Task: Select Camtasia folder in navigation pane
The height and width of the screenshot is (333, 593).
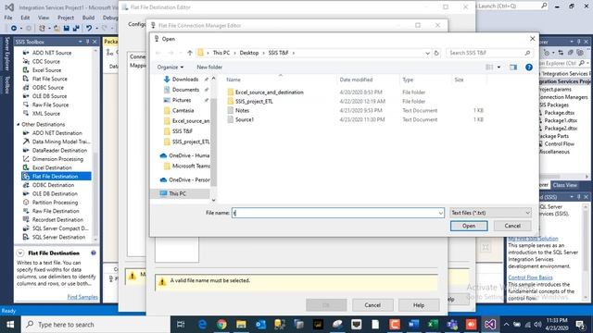Action: point(183,111)
